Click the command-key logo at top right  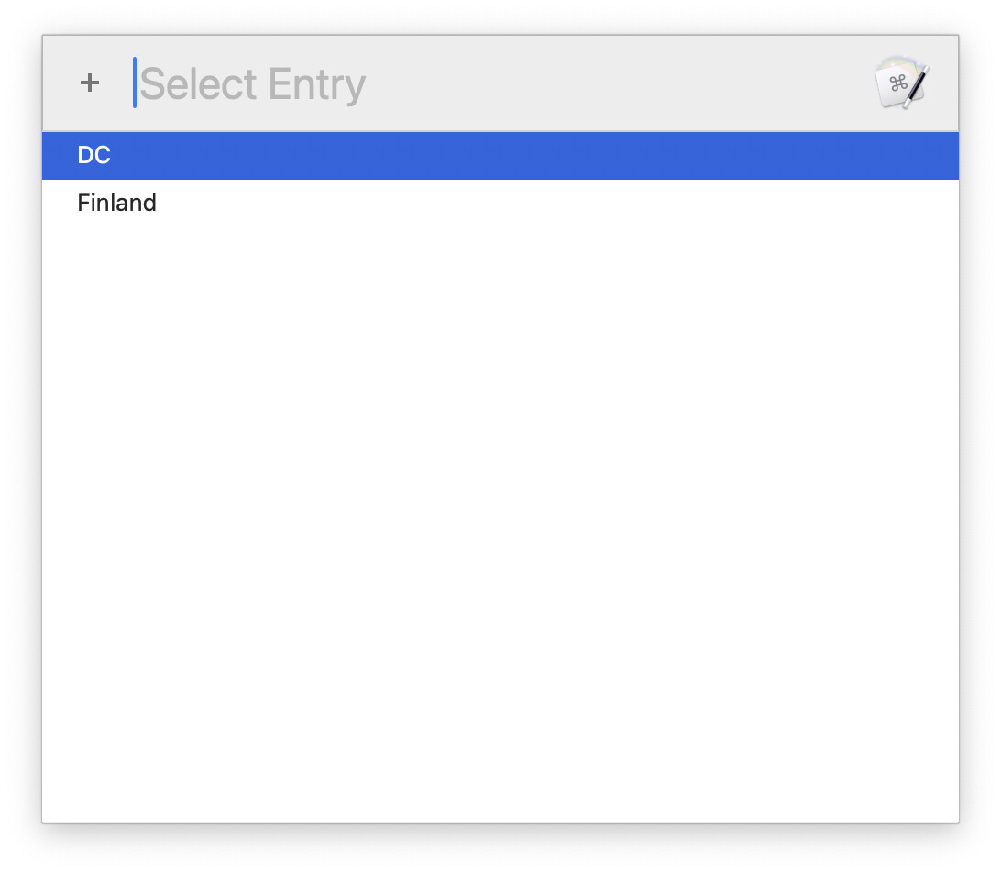[902, 83]
